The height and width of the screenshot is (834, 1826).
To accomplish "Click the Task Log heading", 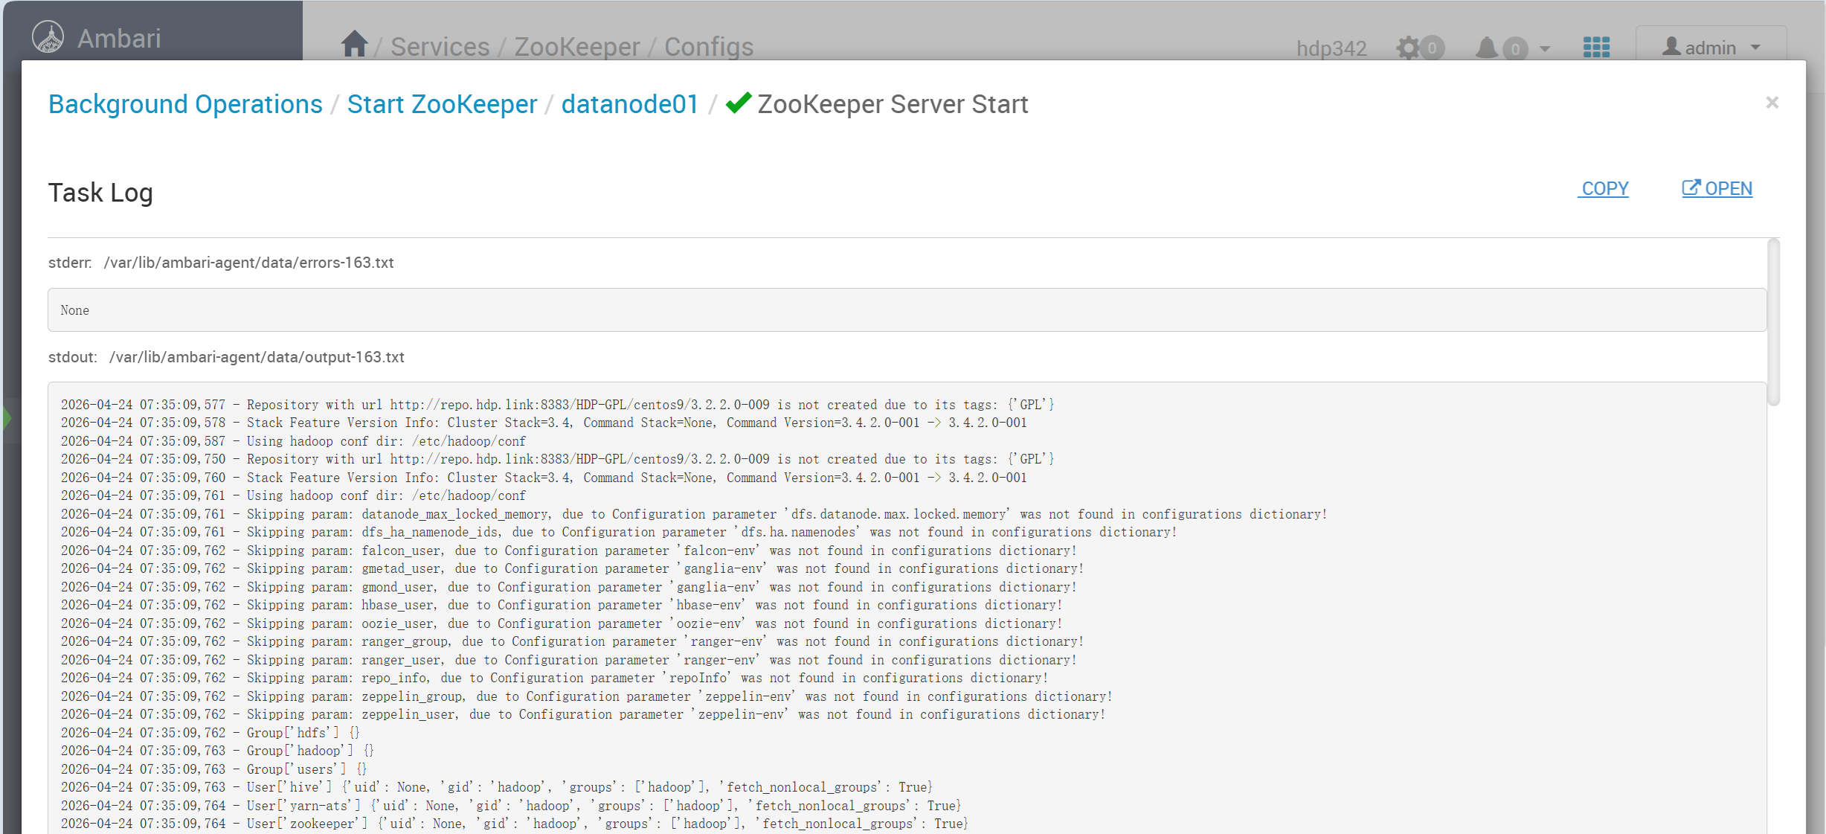I will 100,193.
